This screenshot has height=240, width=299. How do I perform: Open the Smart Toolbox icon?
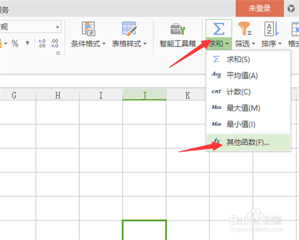[x=178, y=29]
